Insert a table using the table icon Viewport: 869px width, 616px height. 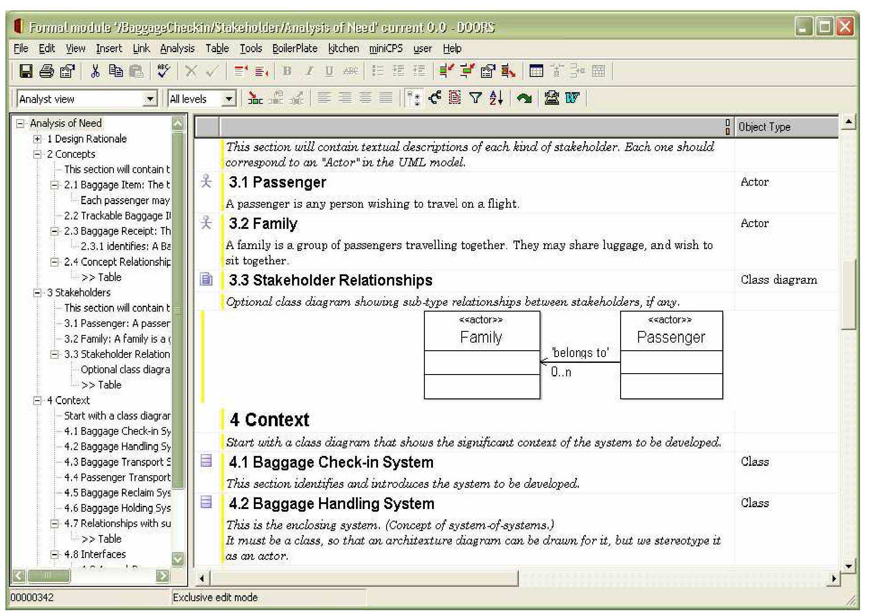pos(536,71)
